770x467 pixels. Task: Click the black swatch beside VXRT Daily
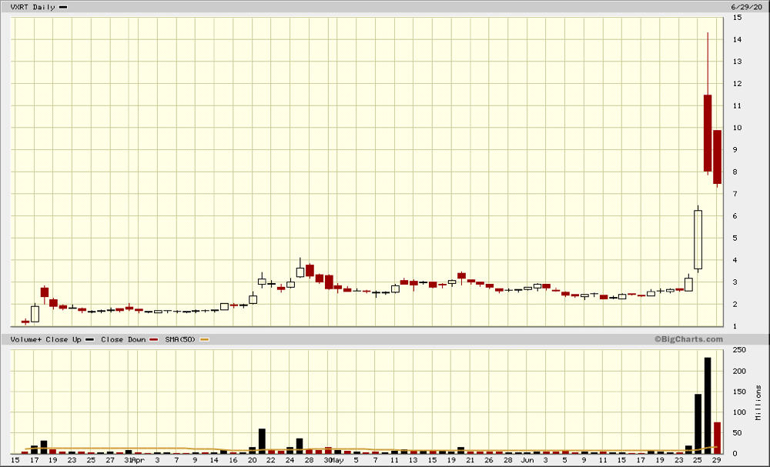coord(63,8)
